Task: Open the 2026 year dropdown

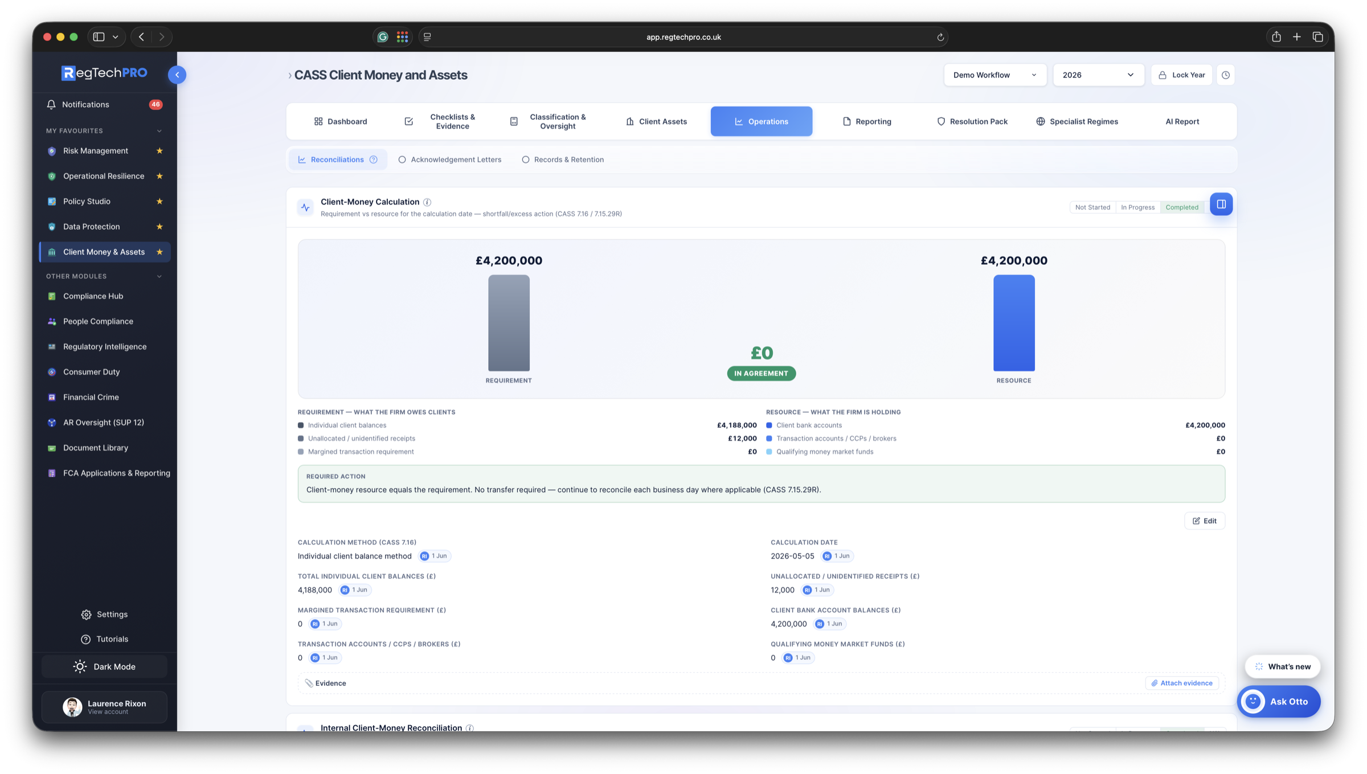Action: click(x=1098, y=75)
